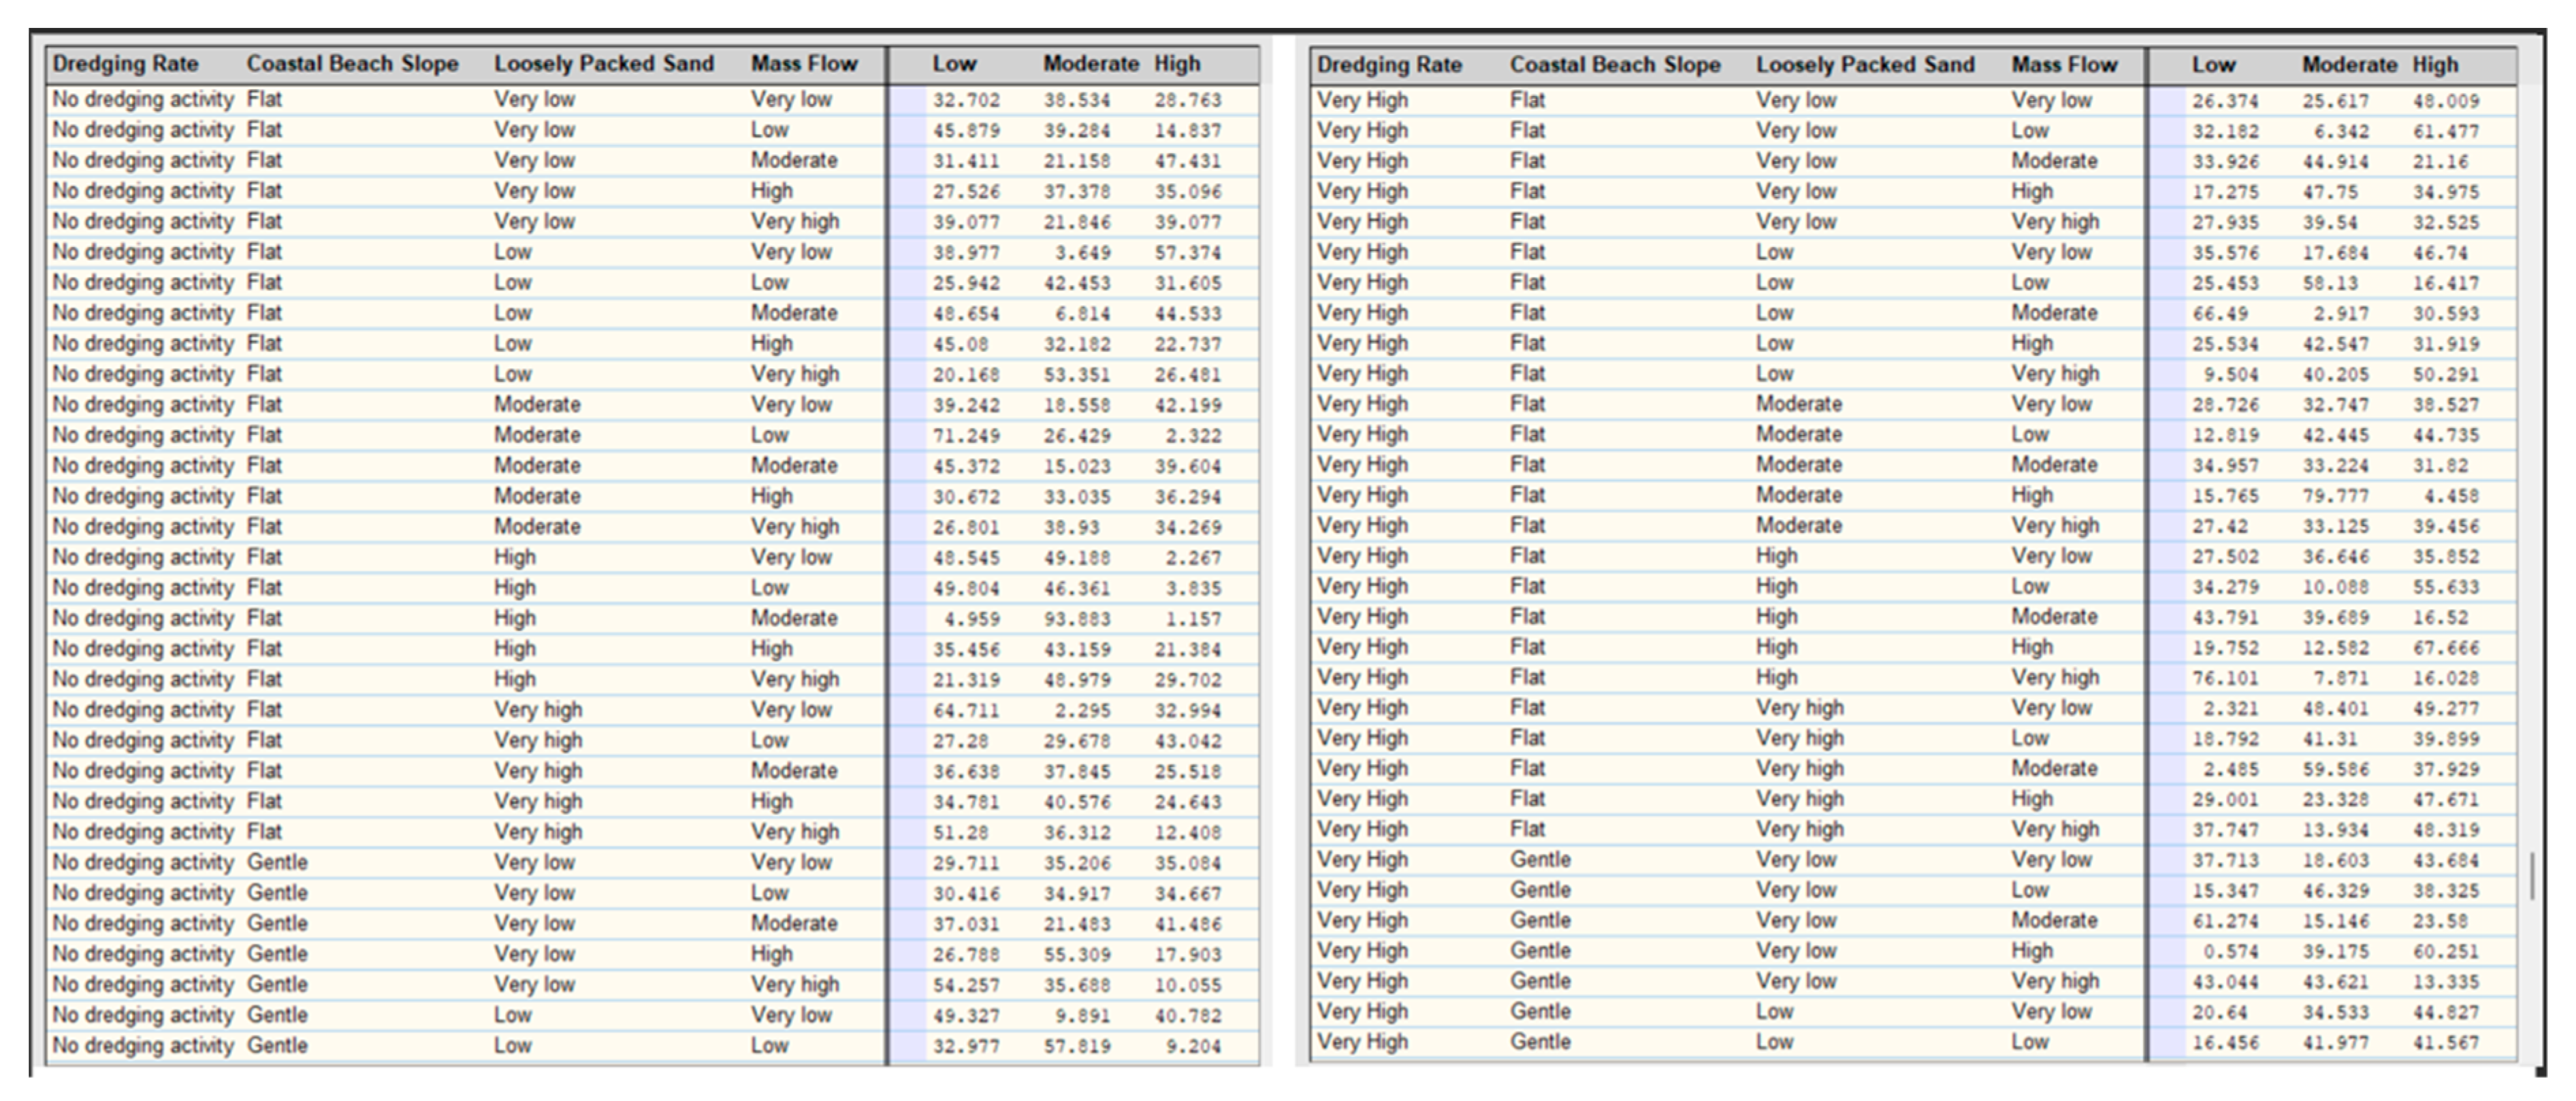Edit the Low value 71.249 in the left table

pyautogui.click(x=966, y=436)
